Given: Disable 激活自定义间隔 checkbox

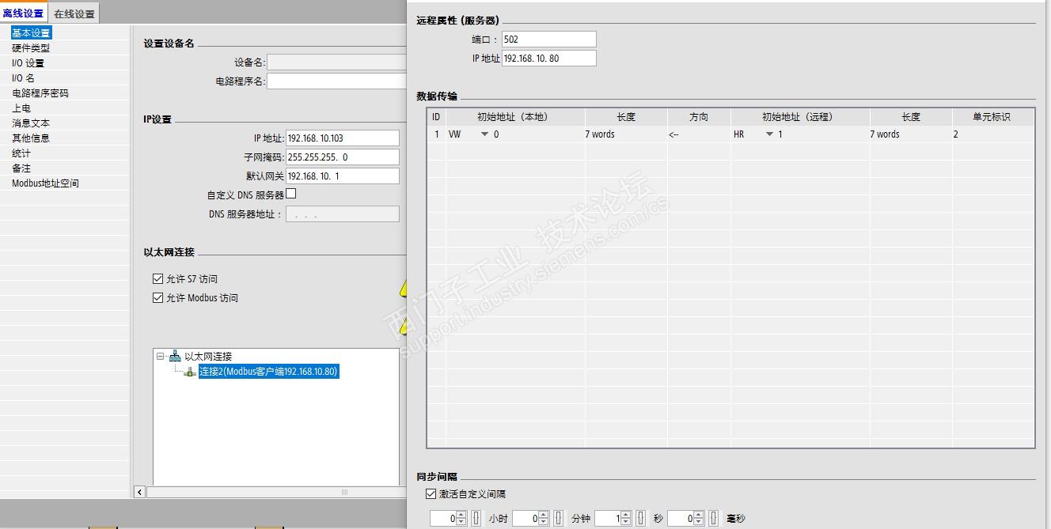Looking at the screenshot, I should point(431,493).
